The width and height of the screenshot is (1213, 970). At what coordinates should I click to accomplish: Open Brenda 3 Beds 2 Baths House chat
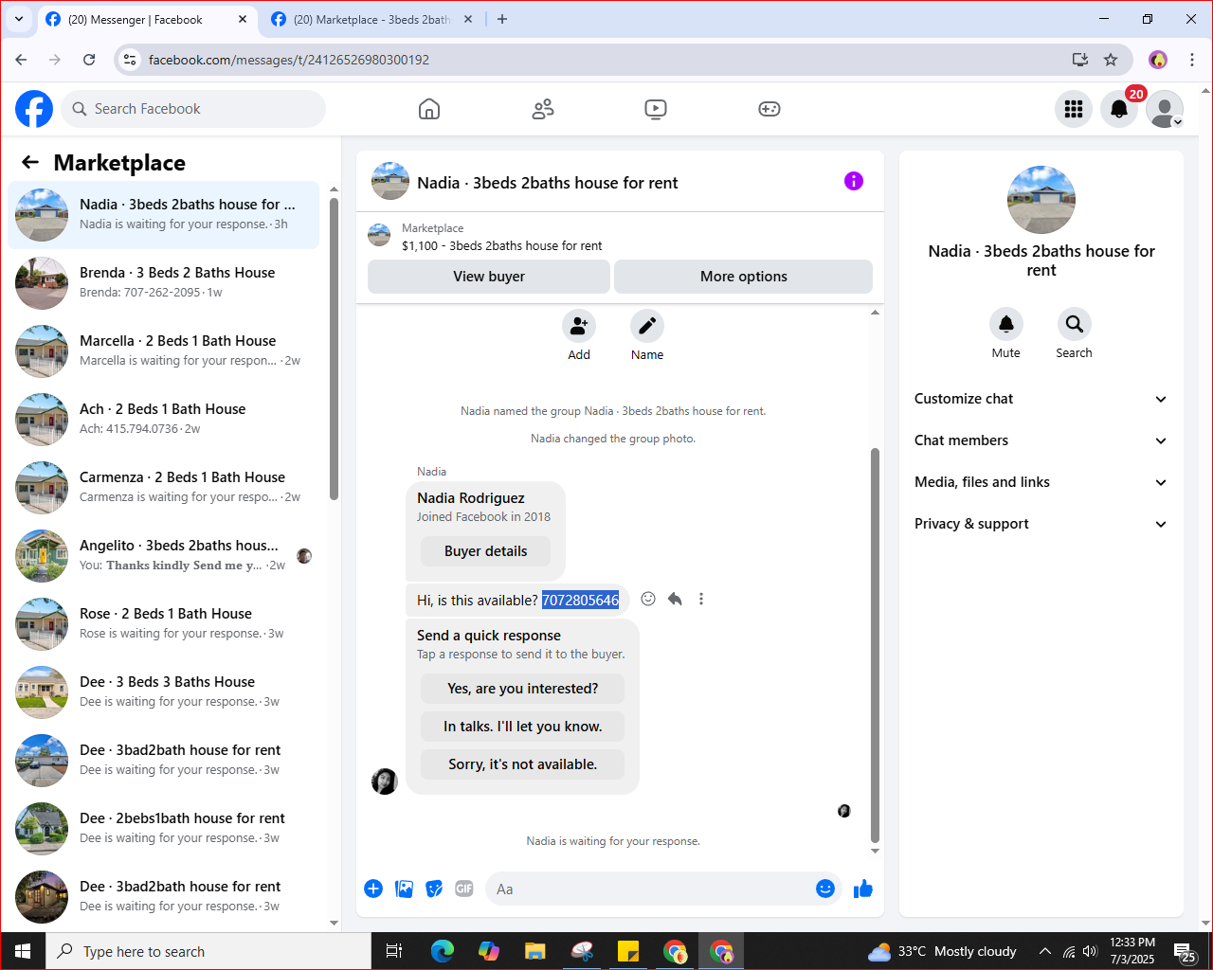[x=164, y=283]
